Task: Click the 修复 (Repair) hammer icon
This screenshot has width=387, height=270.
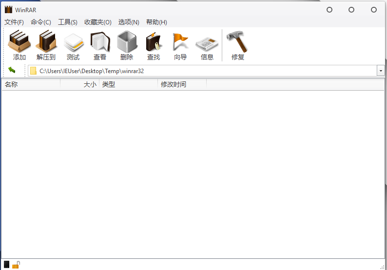Action: [x=238, y=45]
